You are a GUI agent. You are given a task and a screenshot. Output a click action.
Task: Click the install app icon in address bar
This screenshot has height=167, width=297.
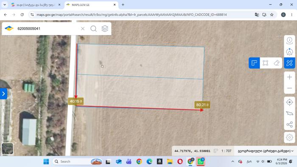pyautogui.click(x=264, y=14)
